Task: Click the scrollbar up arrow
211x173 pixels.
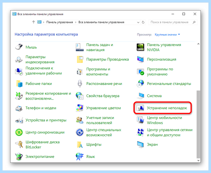Action: pyautogui.click(x=198, y=44)
